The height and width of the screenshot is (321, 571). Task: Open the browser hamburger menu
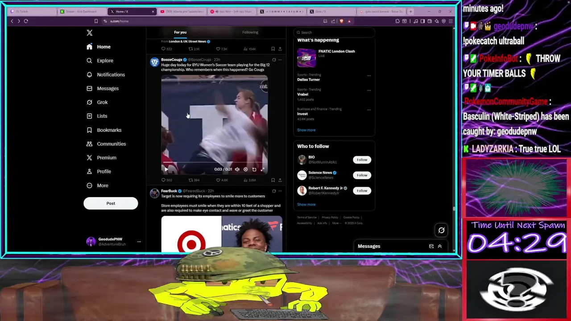pos(451,21)
